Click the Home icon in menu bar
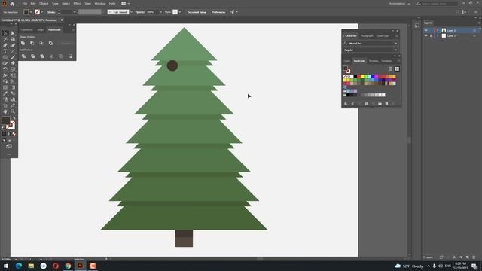The width and height of the screenshot is (482, 271). click(x=12, y=4)
